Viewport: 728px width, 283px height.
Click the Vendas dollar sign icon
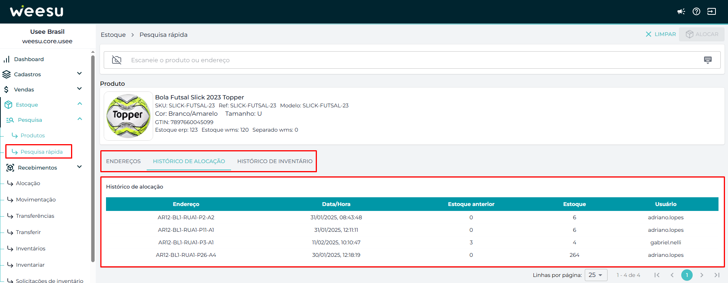pos(6,90)
